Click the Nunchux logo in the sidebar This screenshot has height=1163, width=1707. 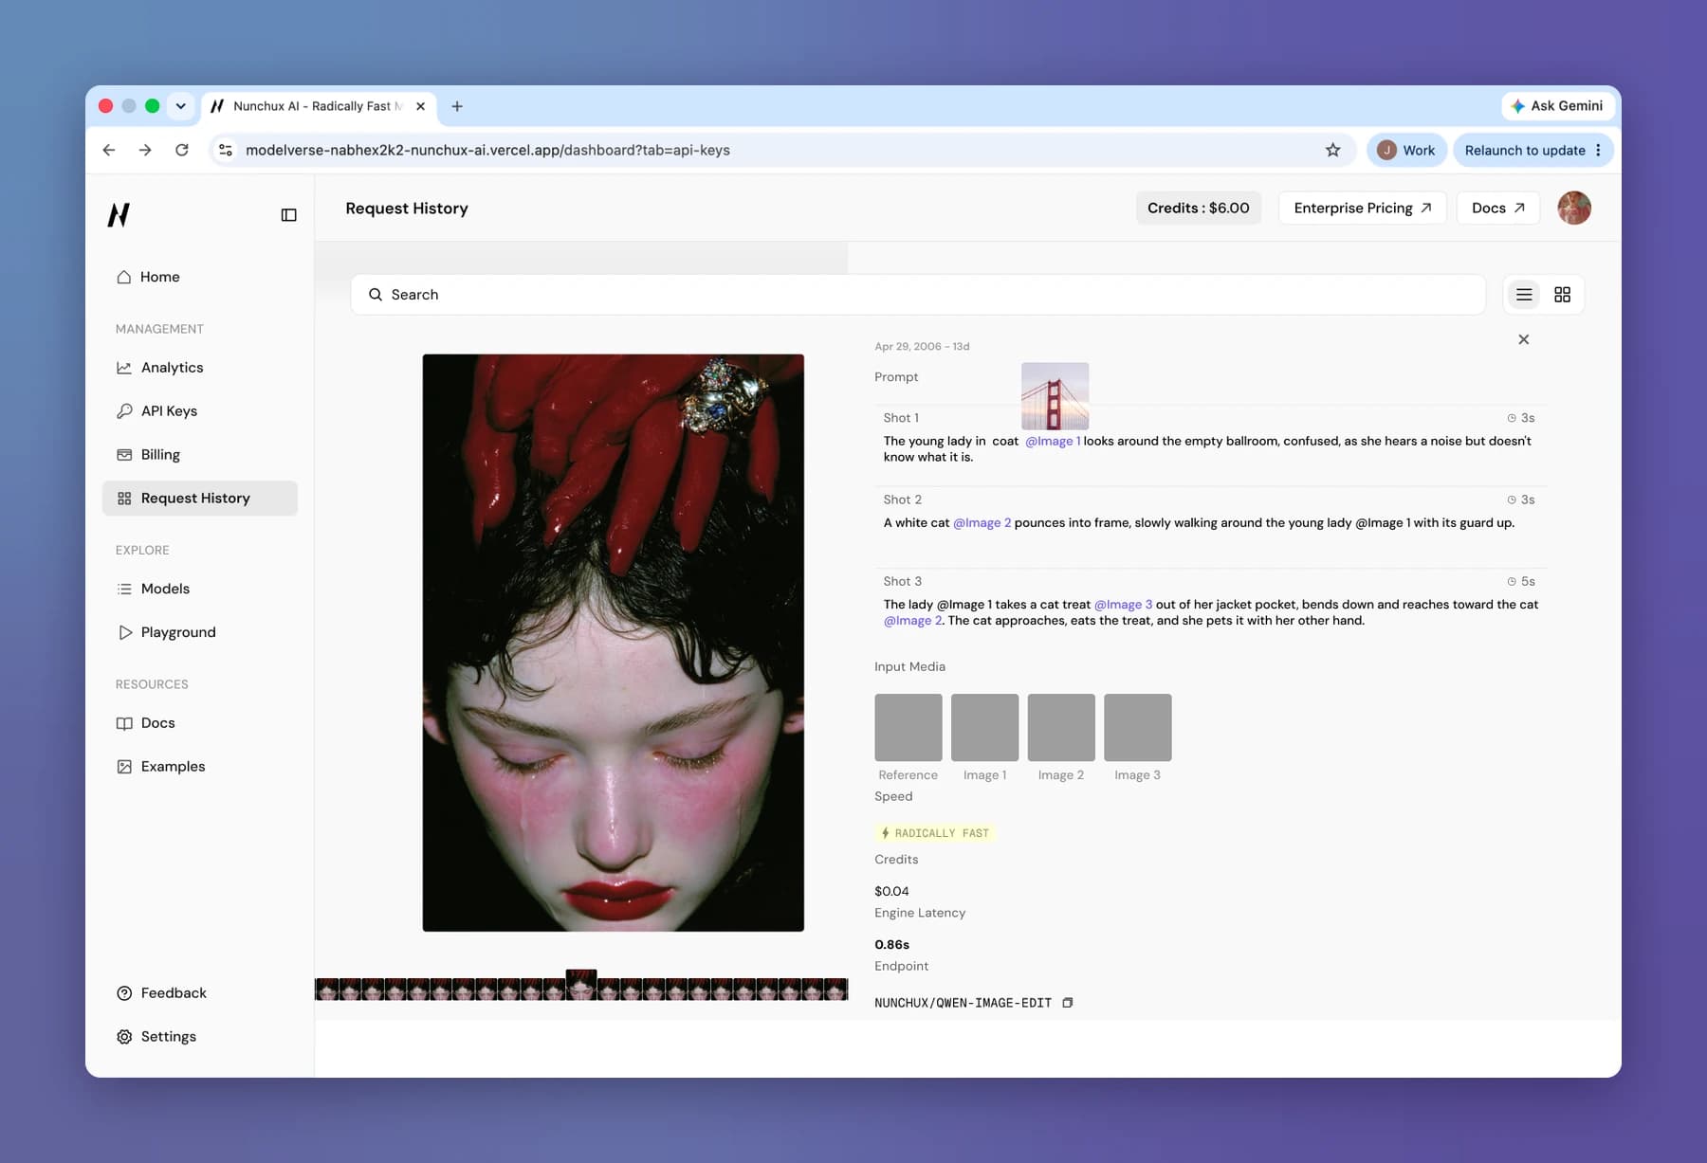119,215
